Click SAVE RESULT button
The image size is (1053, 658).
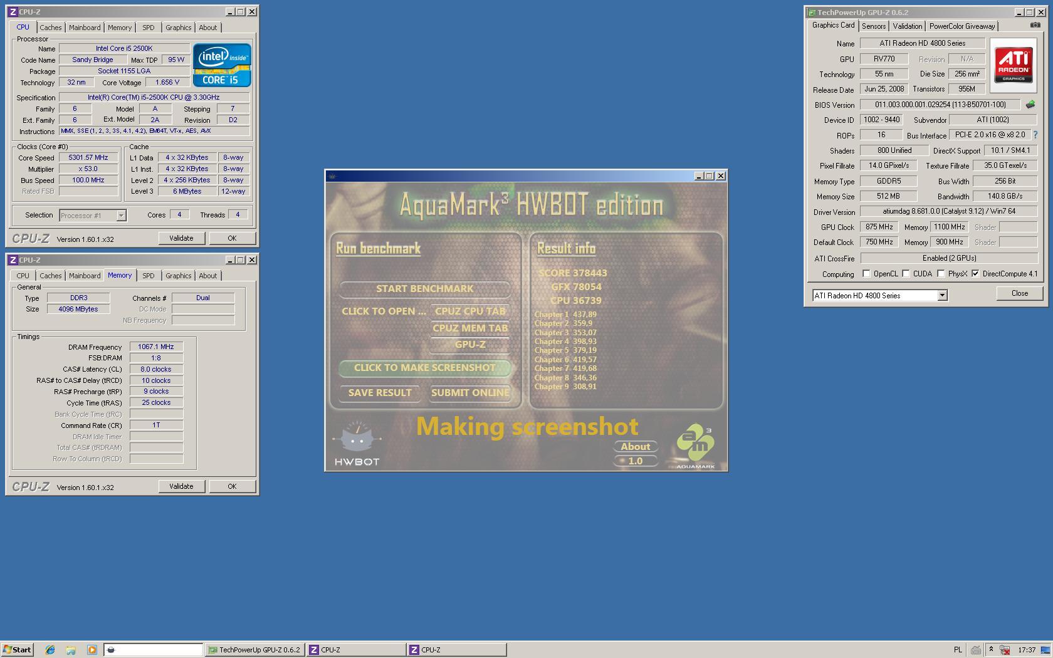click(x=380, y=393)
